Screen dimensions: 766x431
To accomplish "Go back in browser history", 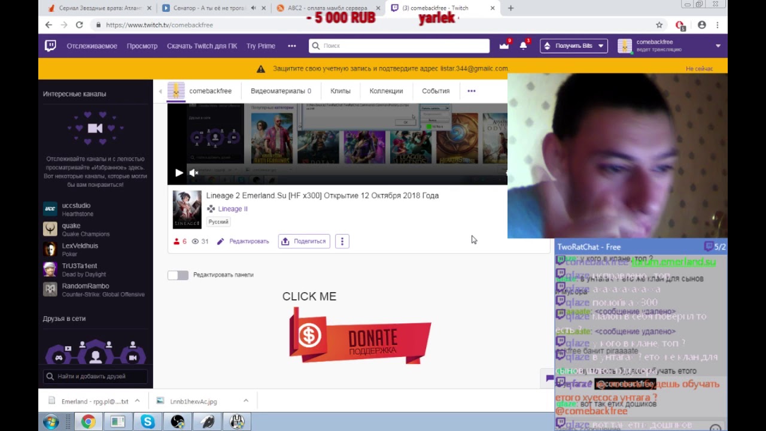I will [x=48, y=25].
